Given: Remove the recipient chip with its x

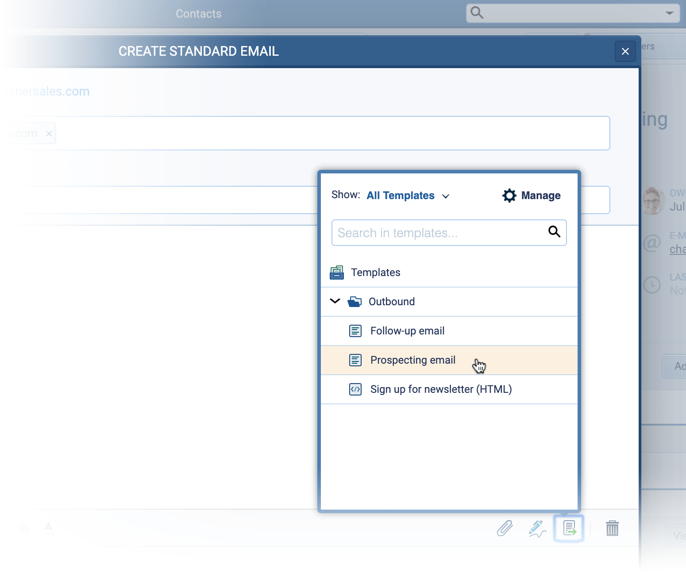Looking at the screenshot, I should coord(49,133).
